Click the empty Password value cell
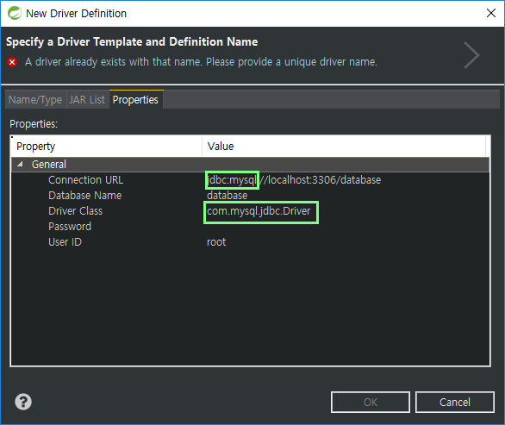Viewport: 505px width, 425px height. (346, 227)
